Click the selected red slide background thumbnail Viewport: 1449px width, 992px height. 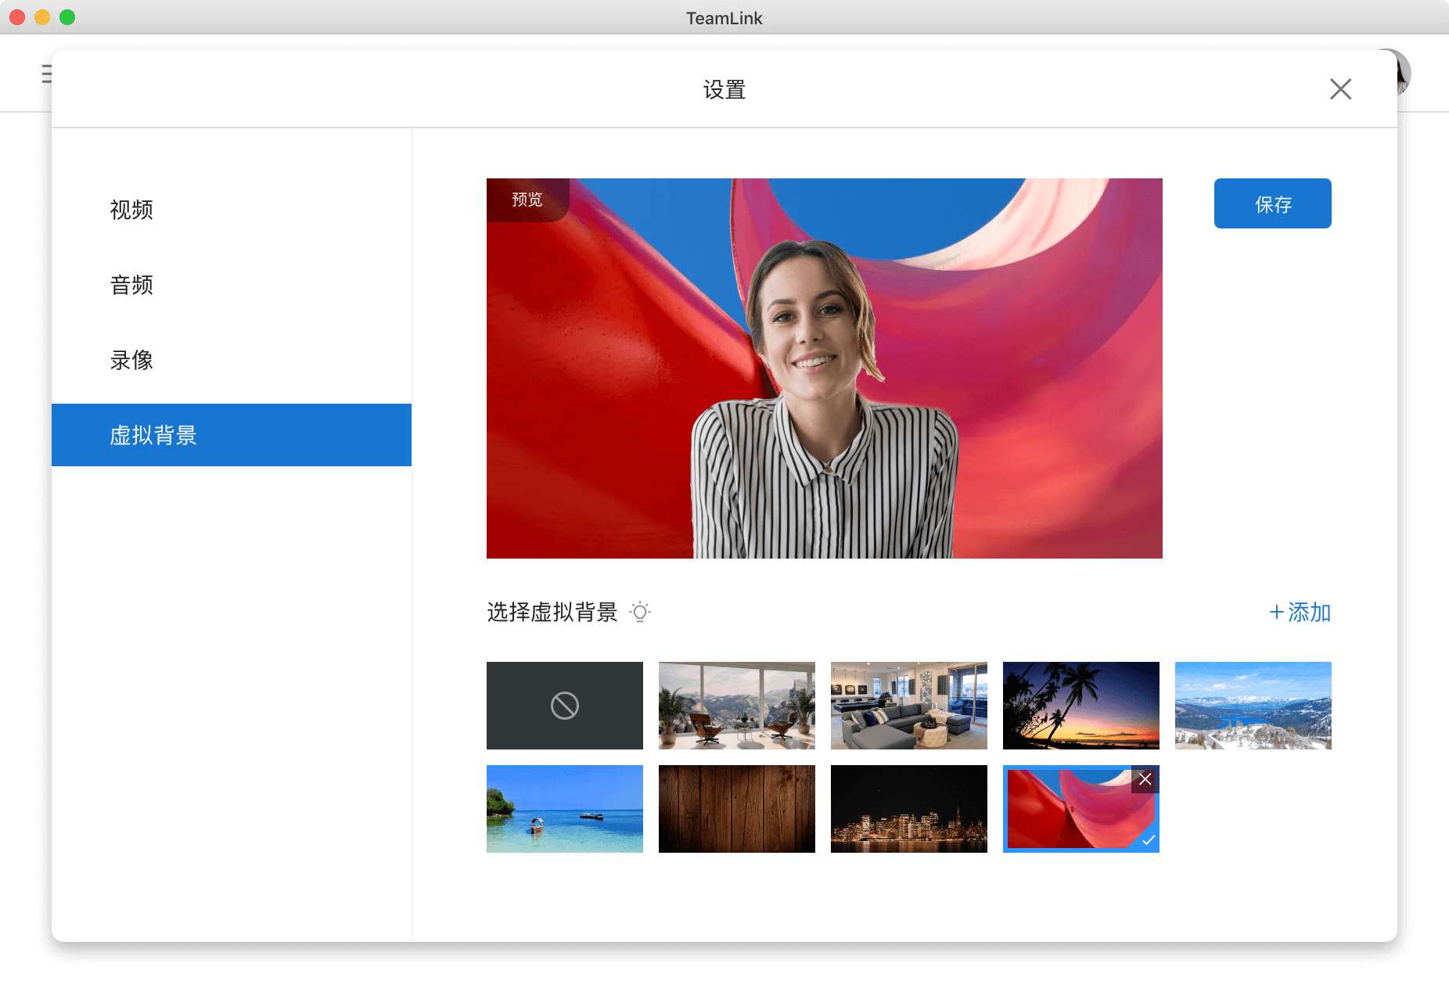point(1072,814)
